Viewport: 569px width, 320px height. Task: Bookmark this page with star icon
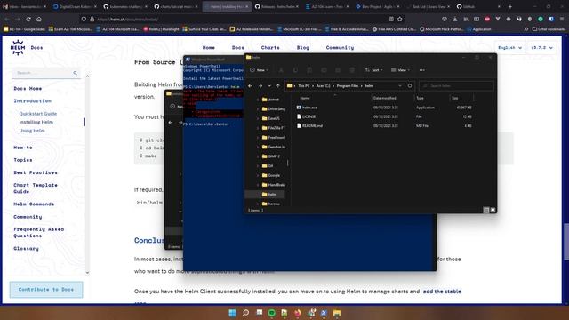pyautogui.click(x=400, y=19)
